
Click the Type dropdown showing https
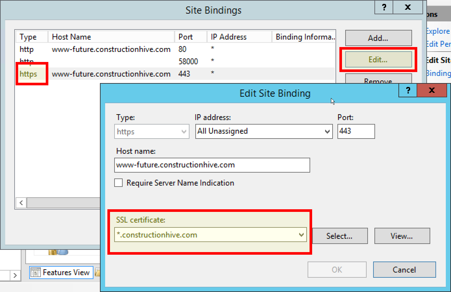tap(152, 132)
